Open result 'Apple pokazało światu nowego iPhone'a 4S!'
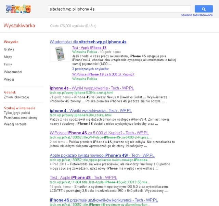 tap(102, 155)
